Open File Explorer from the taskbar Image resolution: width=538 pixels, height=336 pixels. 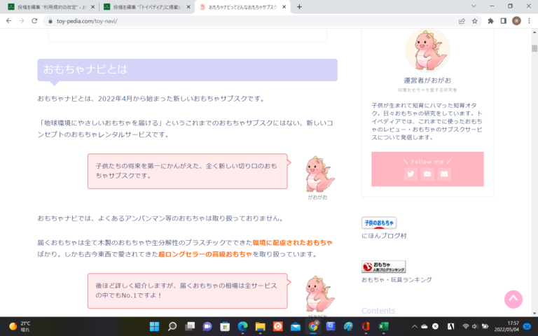[x=260, y=326]
